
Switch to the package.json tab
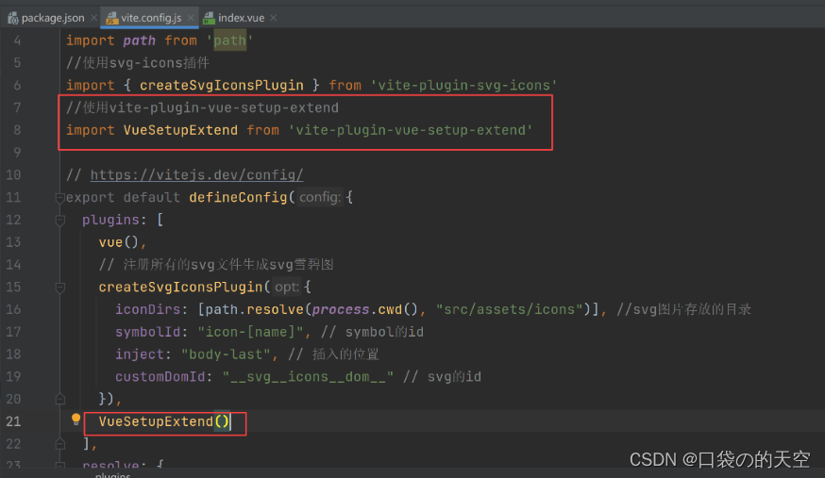pos(53,18)
